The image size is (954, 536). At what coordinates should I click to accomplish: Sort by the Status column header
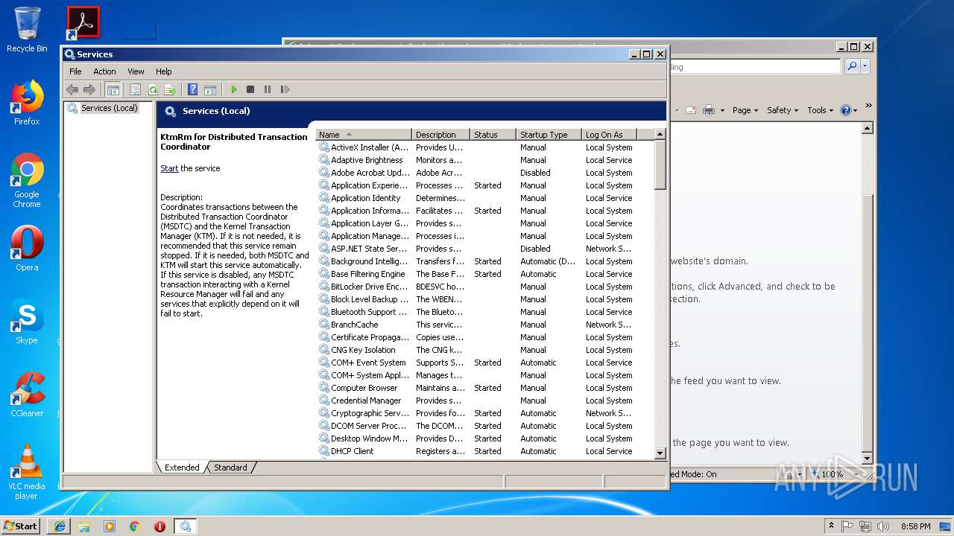pyautogui.click(x=493, y=135)
